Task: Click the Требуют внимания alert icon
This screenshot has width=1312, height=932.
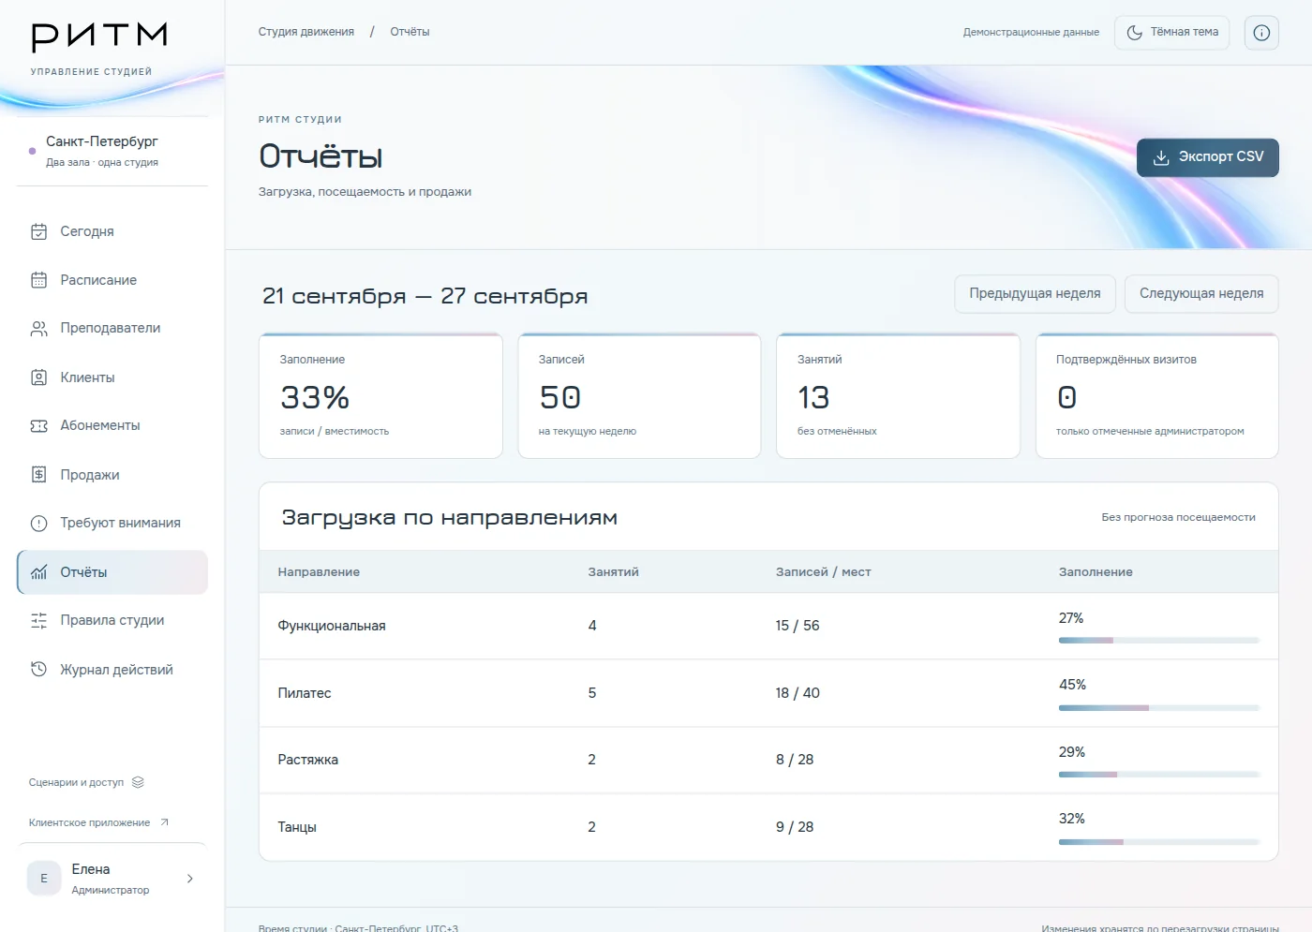Action: [38, 524]
